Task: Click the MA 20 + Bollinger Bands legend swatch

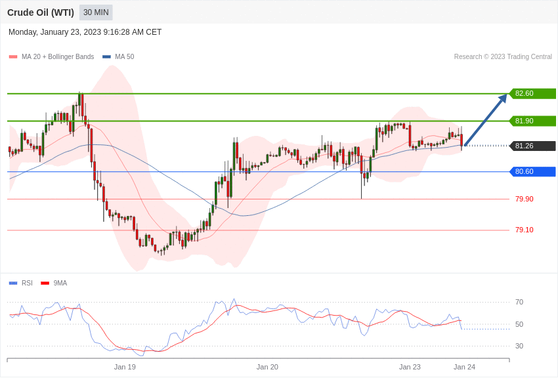Action: (x=13, y=57)
